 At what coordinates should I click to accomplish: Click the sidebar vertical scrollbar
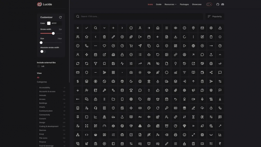[x=69, y=42]
